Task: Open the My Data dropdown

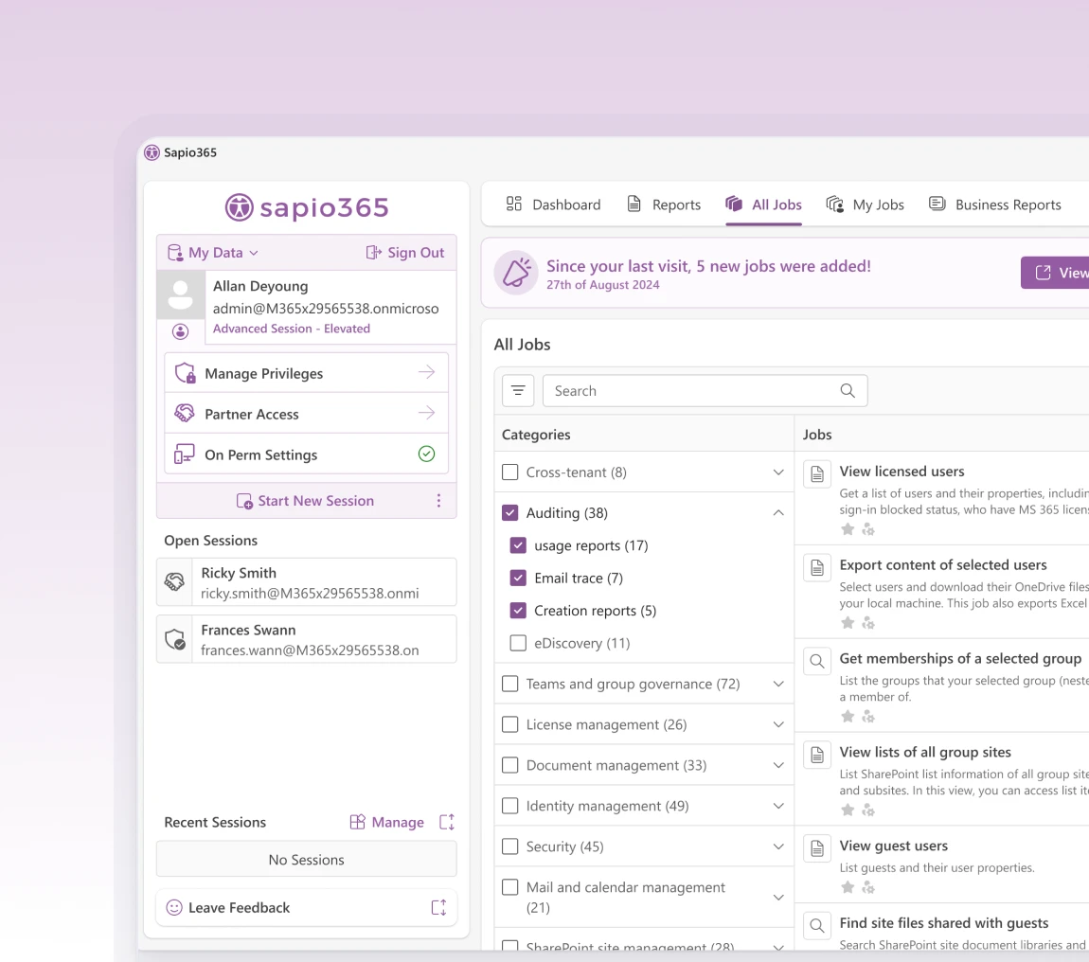Action: 213,252
